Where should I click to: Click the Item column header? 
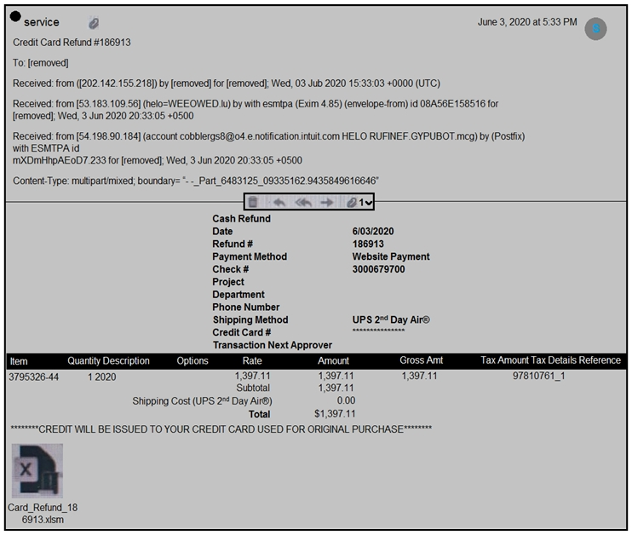(x=19, y=360)
